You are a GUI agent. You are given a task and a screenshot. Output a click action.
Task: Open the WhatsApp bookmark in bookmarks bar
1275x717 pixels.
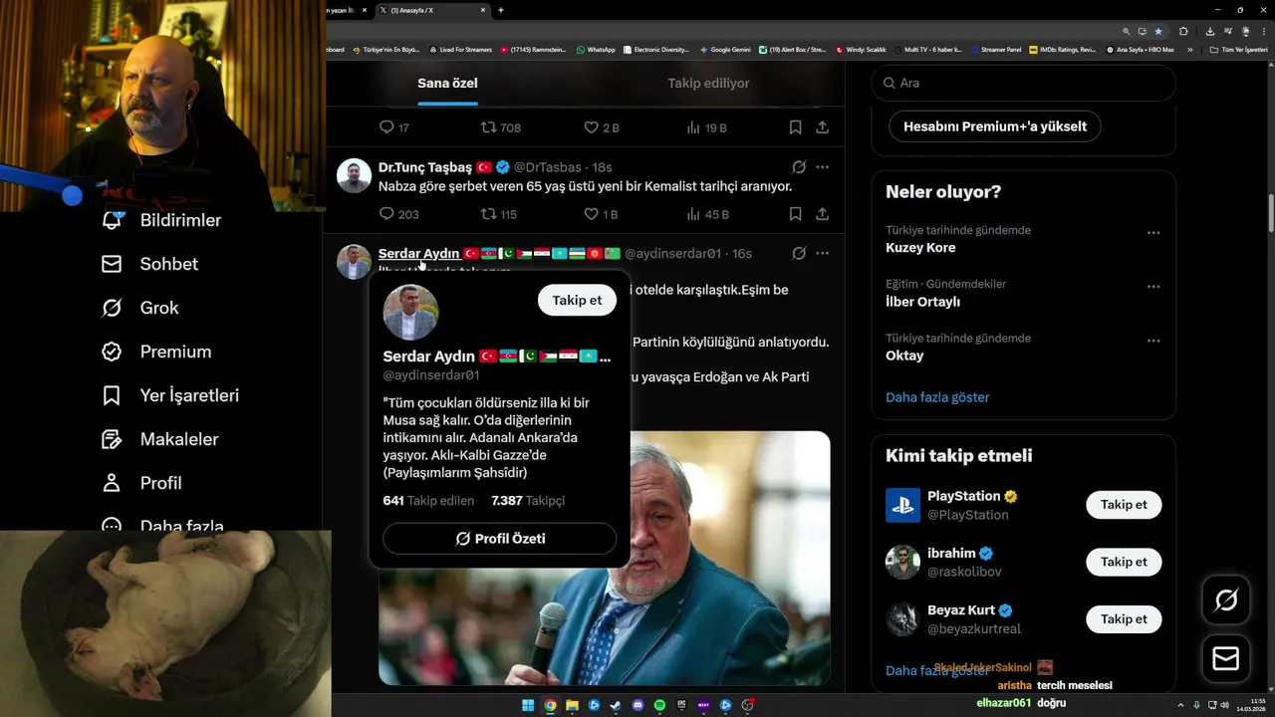pyautogui.click(x=596, y=50)
